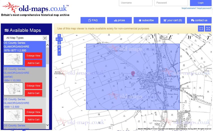Focus the Password field
Viewport: 213px width, 131px height.
171,3
